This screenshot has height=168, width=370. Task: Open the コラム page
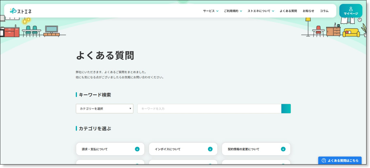click(x=324, y=11)
